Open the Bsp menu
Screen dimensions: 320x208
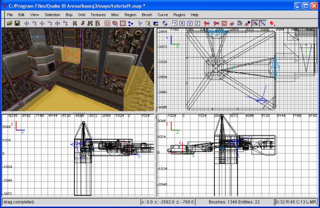pyautogui.click(x=69, y=14)
